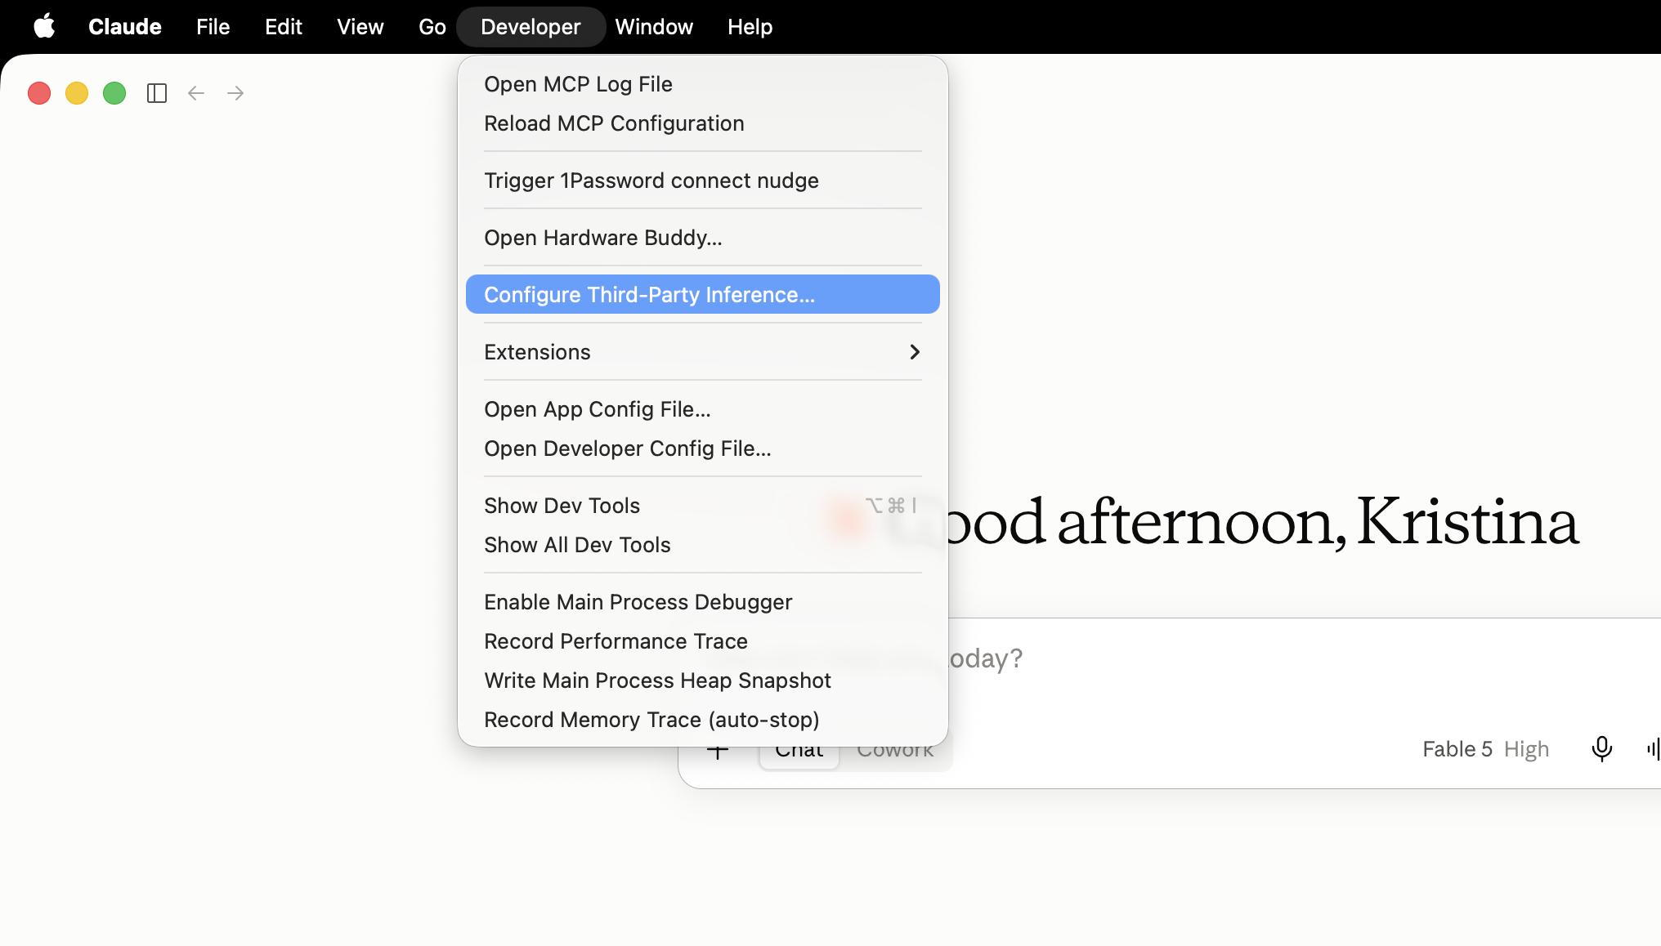Screen dimensions: 1661x946
Task: Toggle the sidebar panel icon
Action: [157, 93]
